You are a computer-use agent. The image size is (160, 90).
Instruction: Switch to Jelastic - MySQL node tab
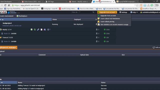(79, 1)
